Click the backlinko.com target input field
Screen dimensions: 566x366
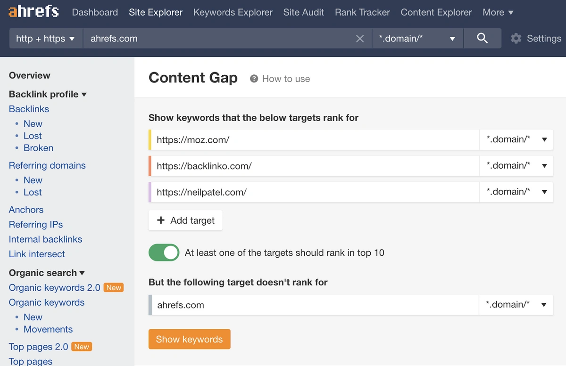pos(311,166)
